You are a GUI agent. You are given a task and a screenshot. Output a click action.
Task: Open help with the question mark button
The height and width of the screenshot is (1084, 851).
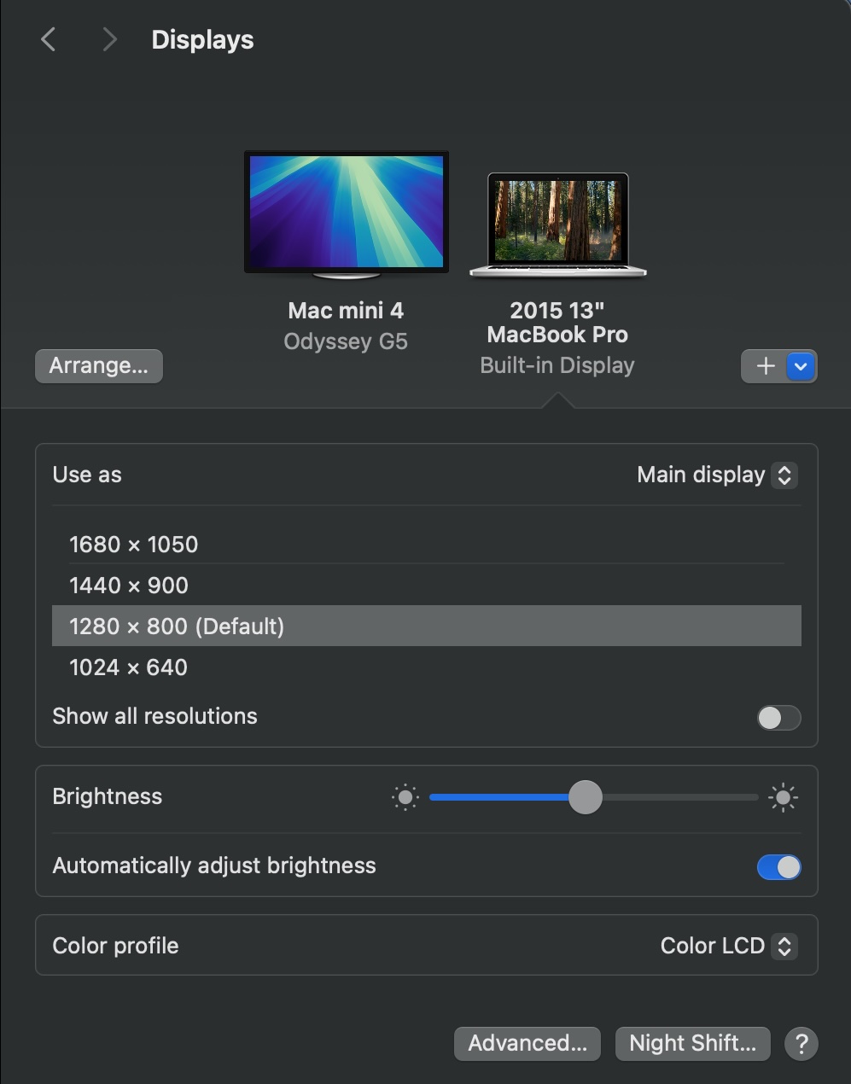801,1043
